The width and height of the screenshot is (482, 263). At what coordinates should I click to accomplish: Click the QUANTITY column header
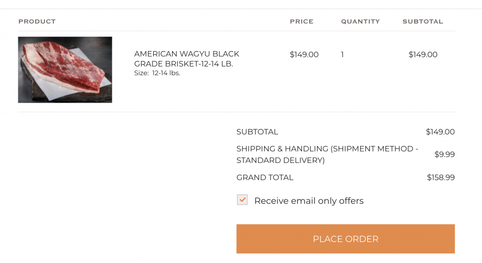point(360,22)
